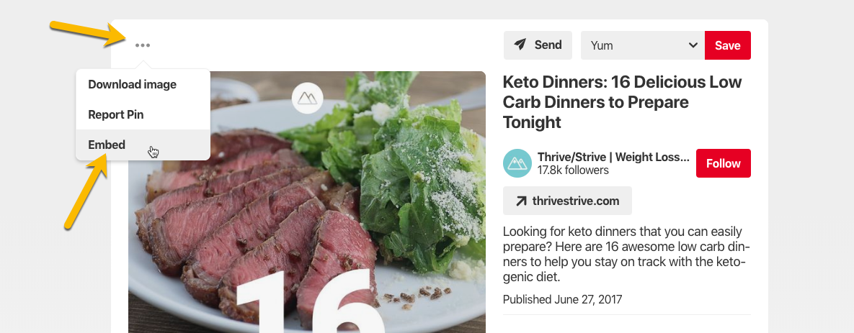Visit the thrivestrive.com link
This screenshot has height=333, width=854.
576,201
